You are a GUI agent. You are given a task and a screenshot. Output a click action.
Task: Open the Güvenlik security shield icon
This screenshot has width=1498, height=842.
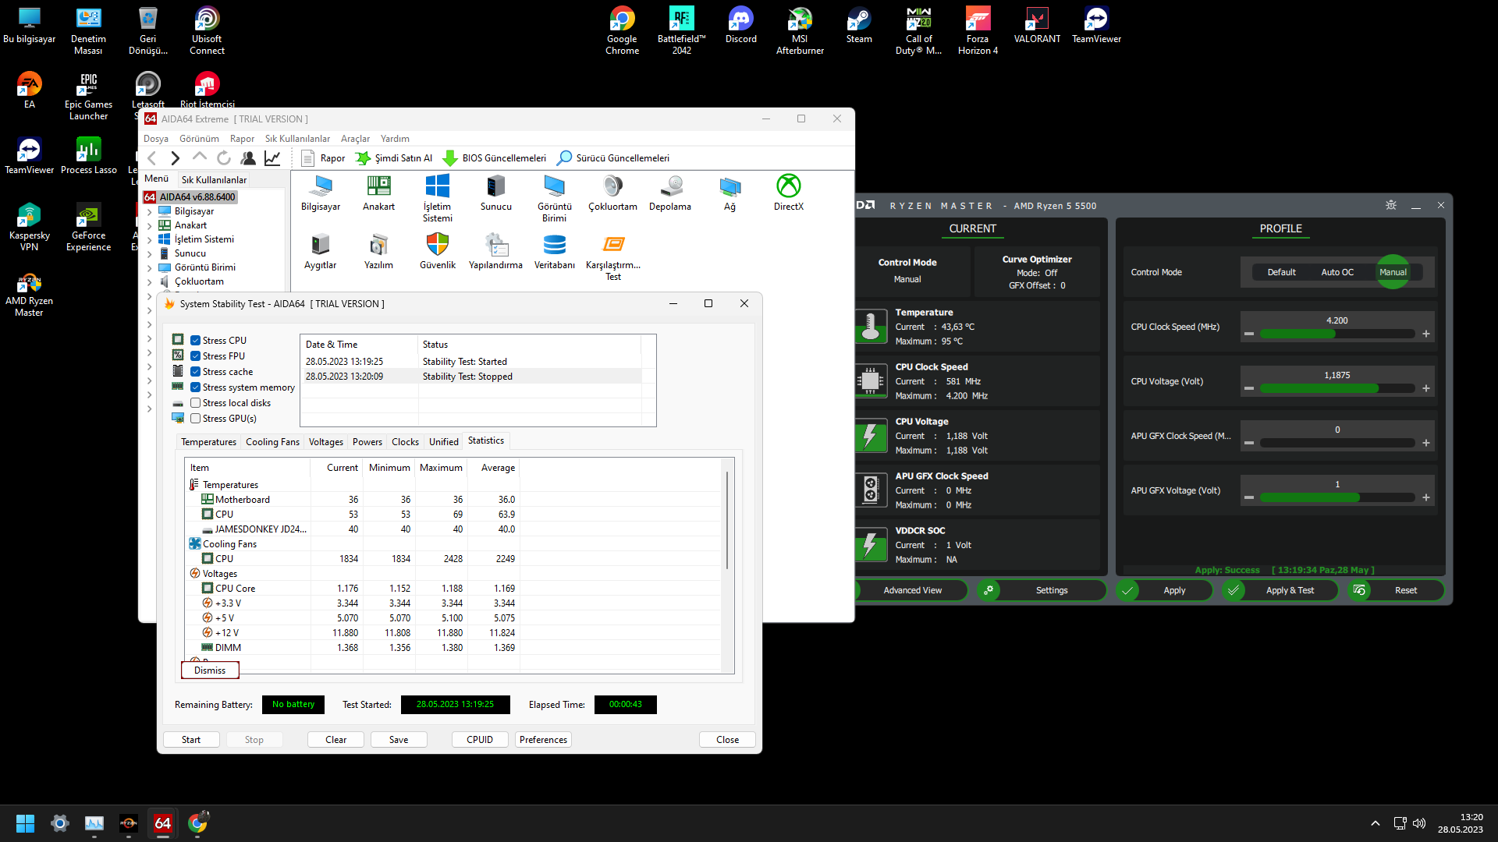click(437, 246)
